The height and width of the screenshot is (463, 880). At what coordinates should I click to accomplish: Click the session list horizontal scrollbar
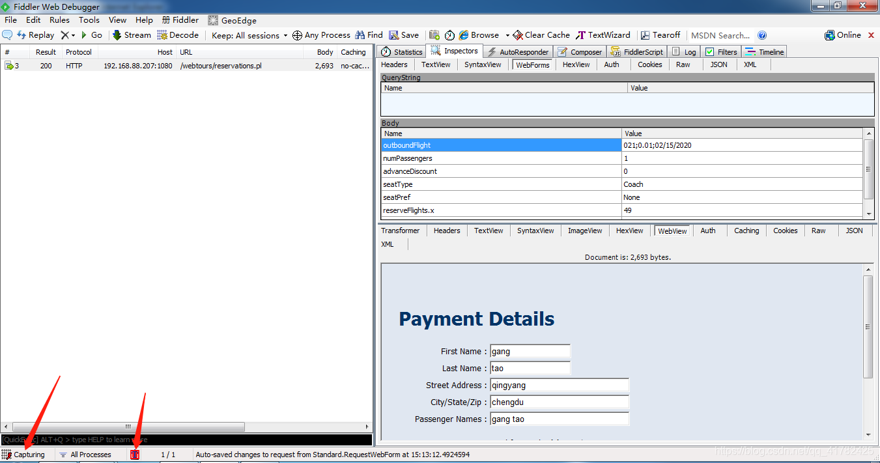(x=128, y=427)
